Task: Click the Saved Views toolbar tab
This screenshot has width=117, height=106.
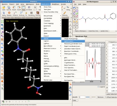Action: [x=30, y=18]
